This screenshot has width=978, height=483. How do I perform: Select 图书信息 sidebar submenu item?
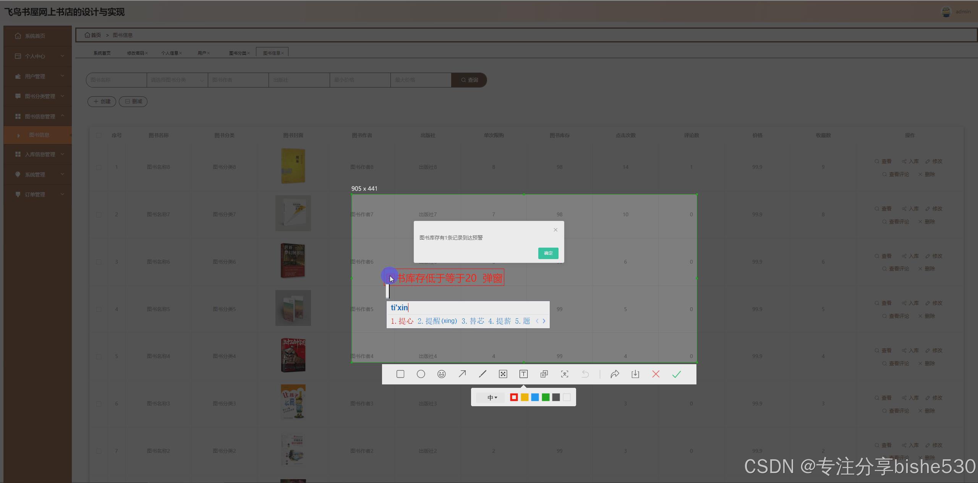click(37, 135)
